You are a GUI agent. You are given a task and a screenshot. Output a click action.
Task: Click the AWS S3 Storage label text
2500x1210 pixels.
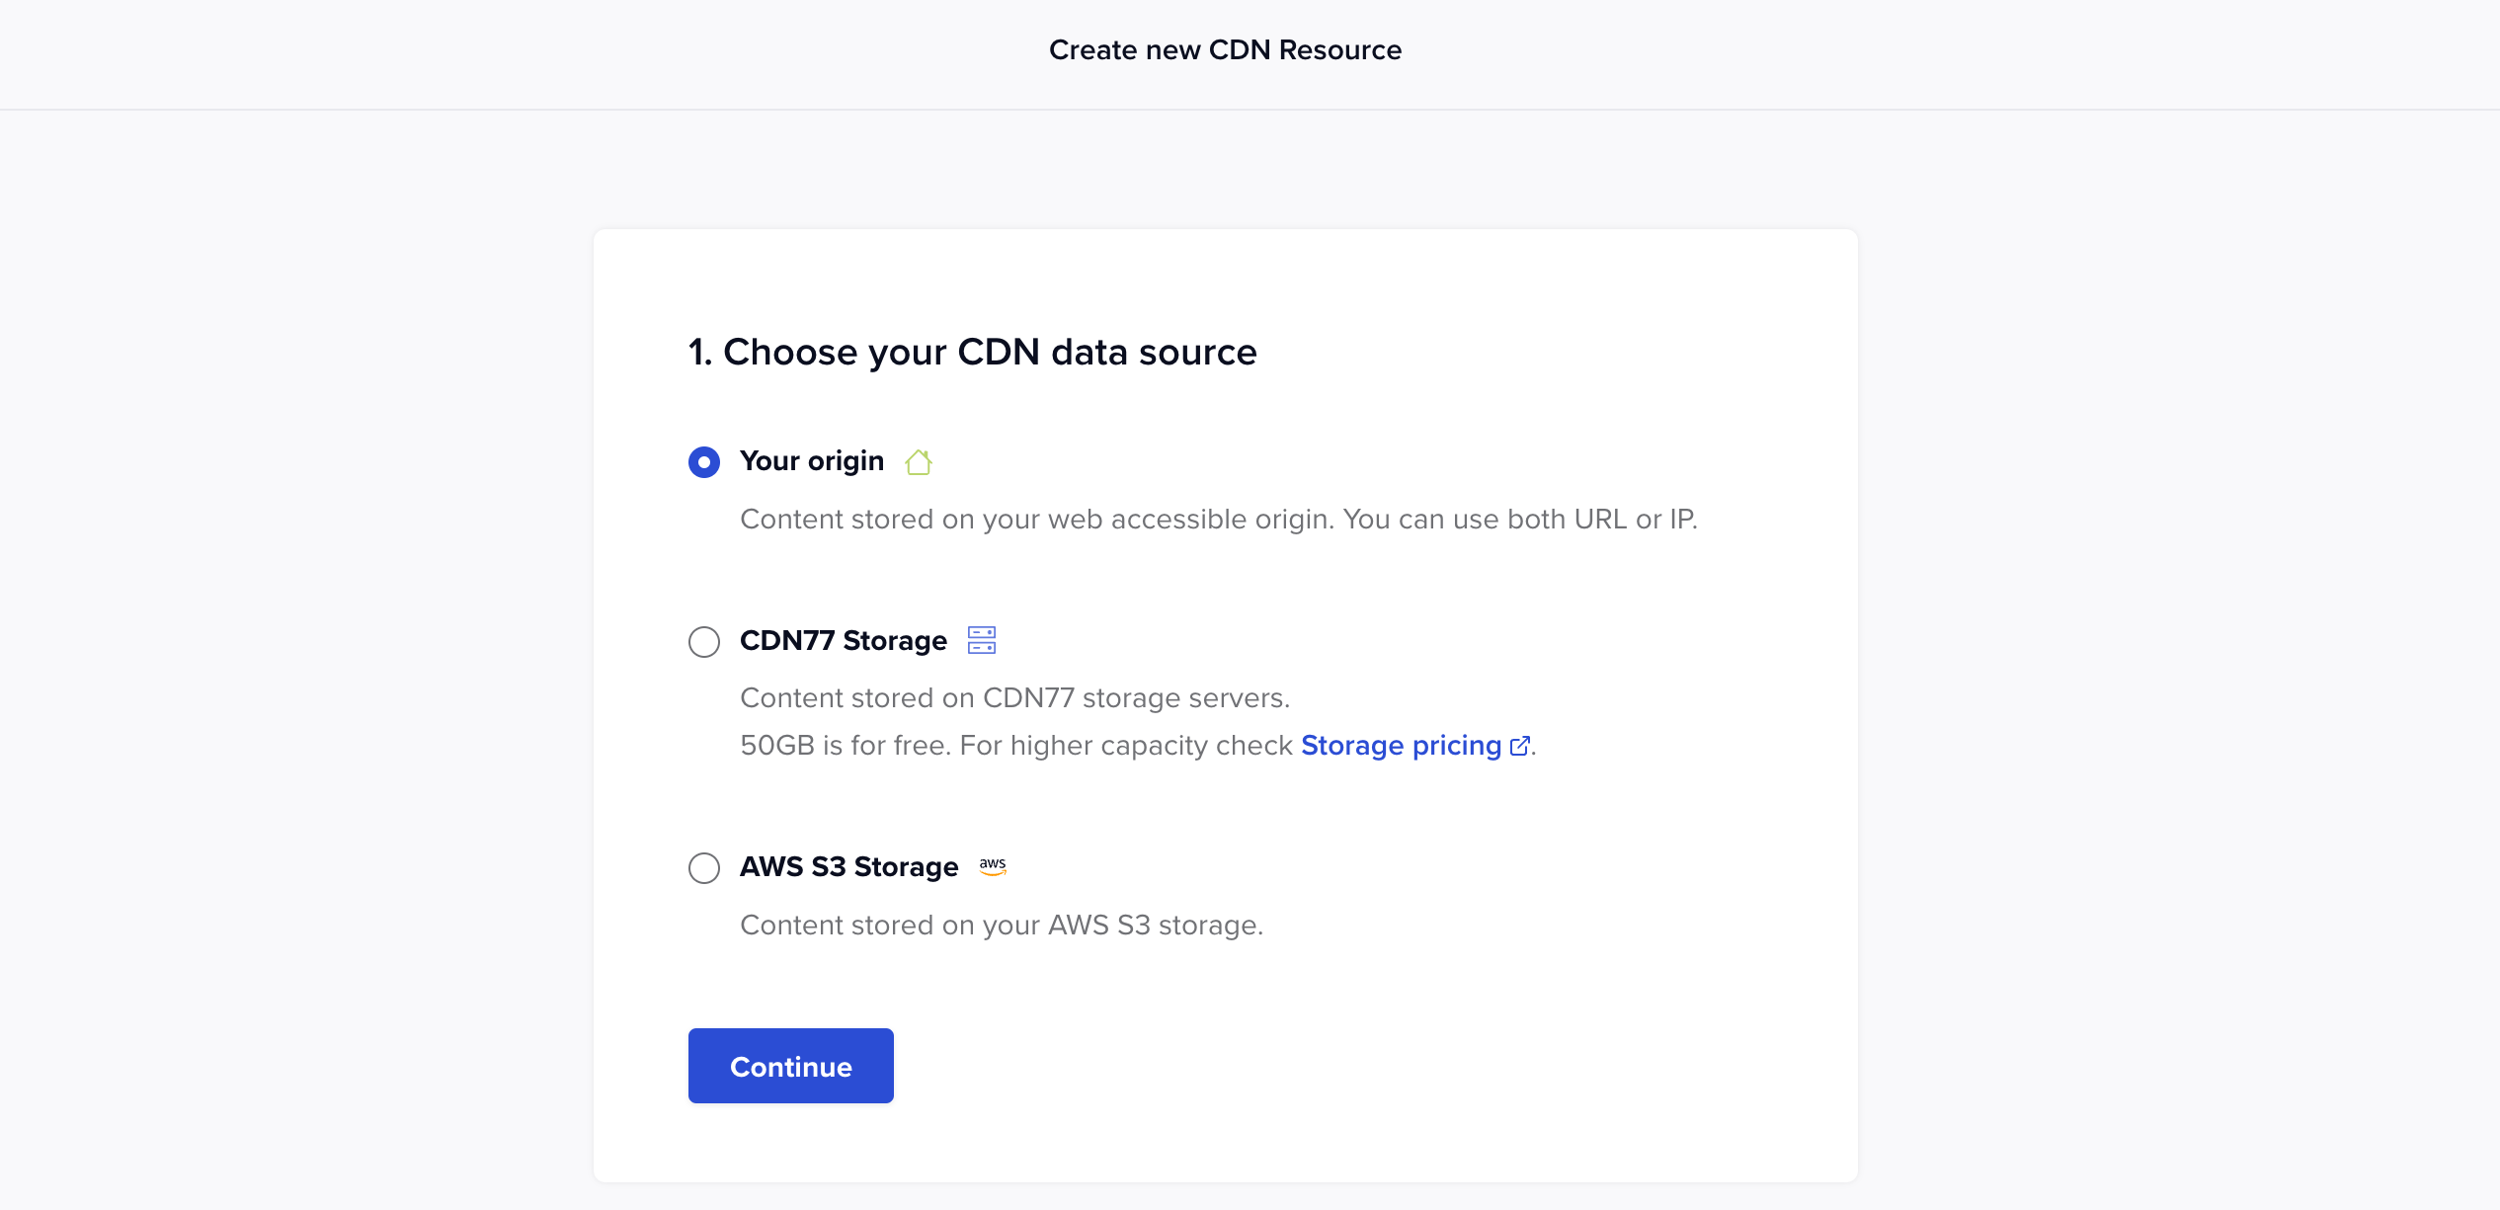[848, 867]
